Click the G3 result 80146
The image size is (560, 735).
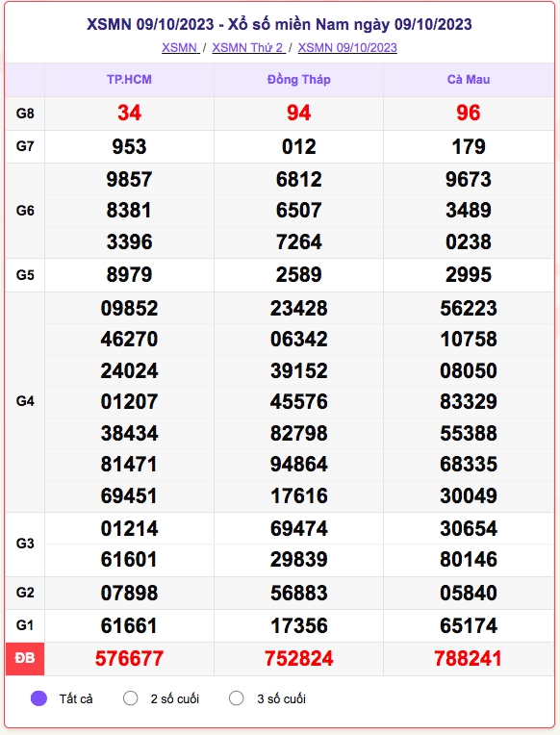click(469, 560)
